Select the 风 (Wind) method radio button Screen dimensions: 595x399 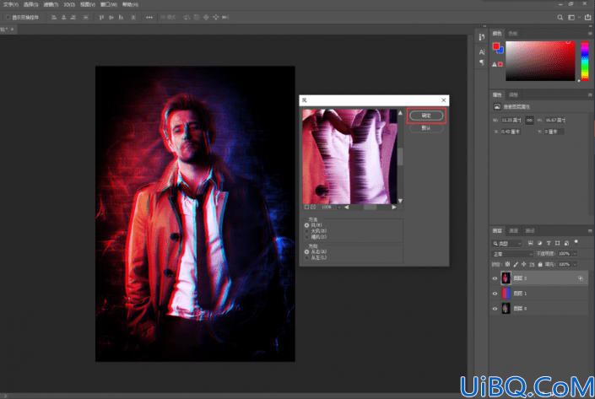click(x=306, y=225)
